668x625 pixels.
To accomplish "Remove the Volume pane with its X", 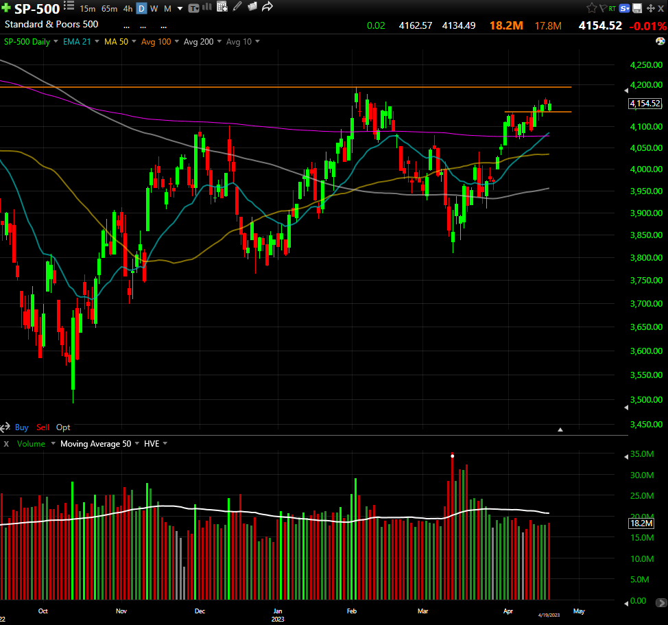I will [x=6, y=443].
